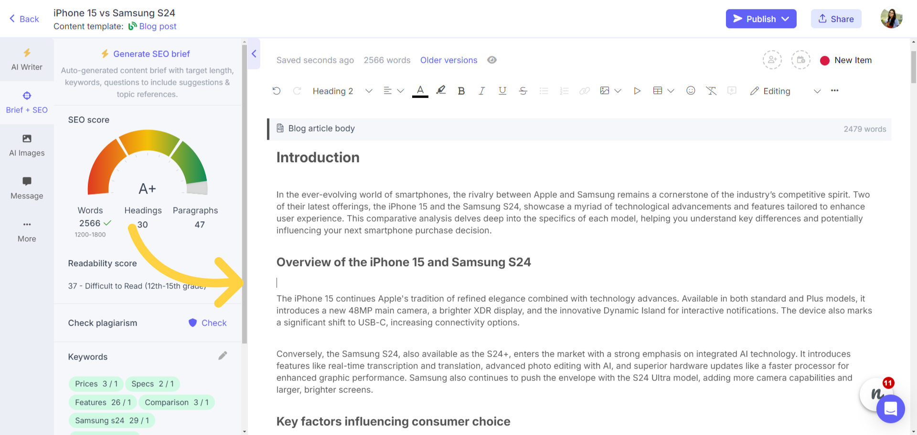
Task: Select the Specs keyword tag
Action: point(152,384)
